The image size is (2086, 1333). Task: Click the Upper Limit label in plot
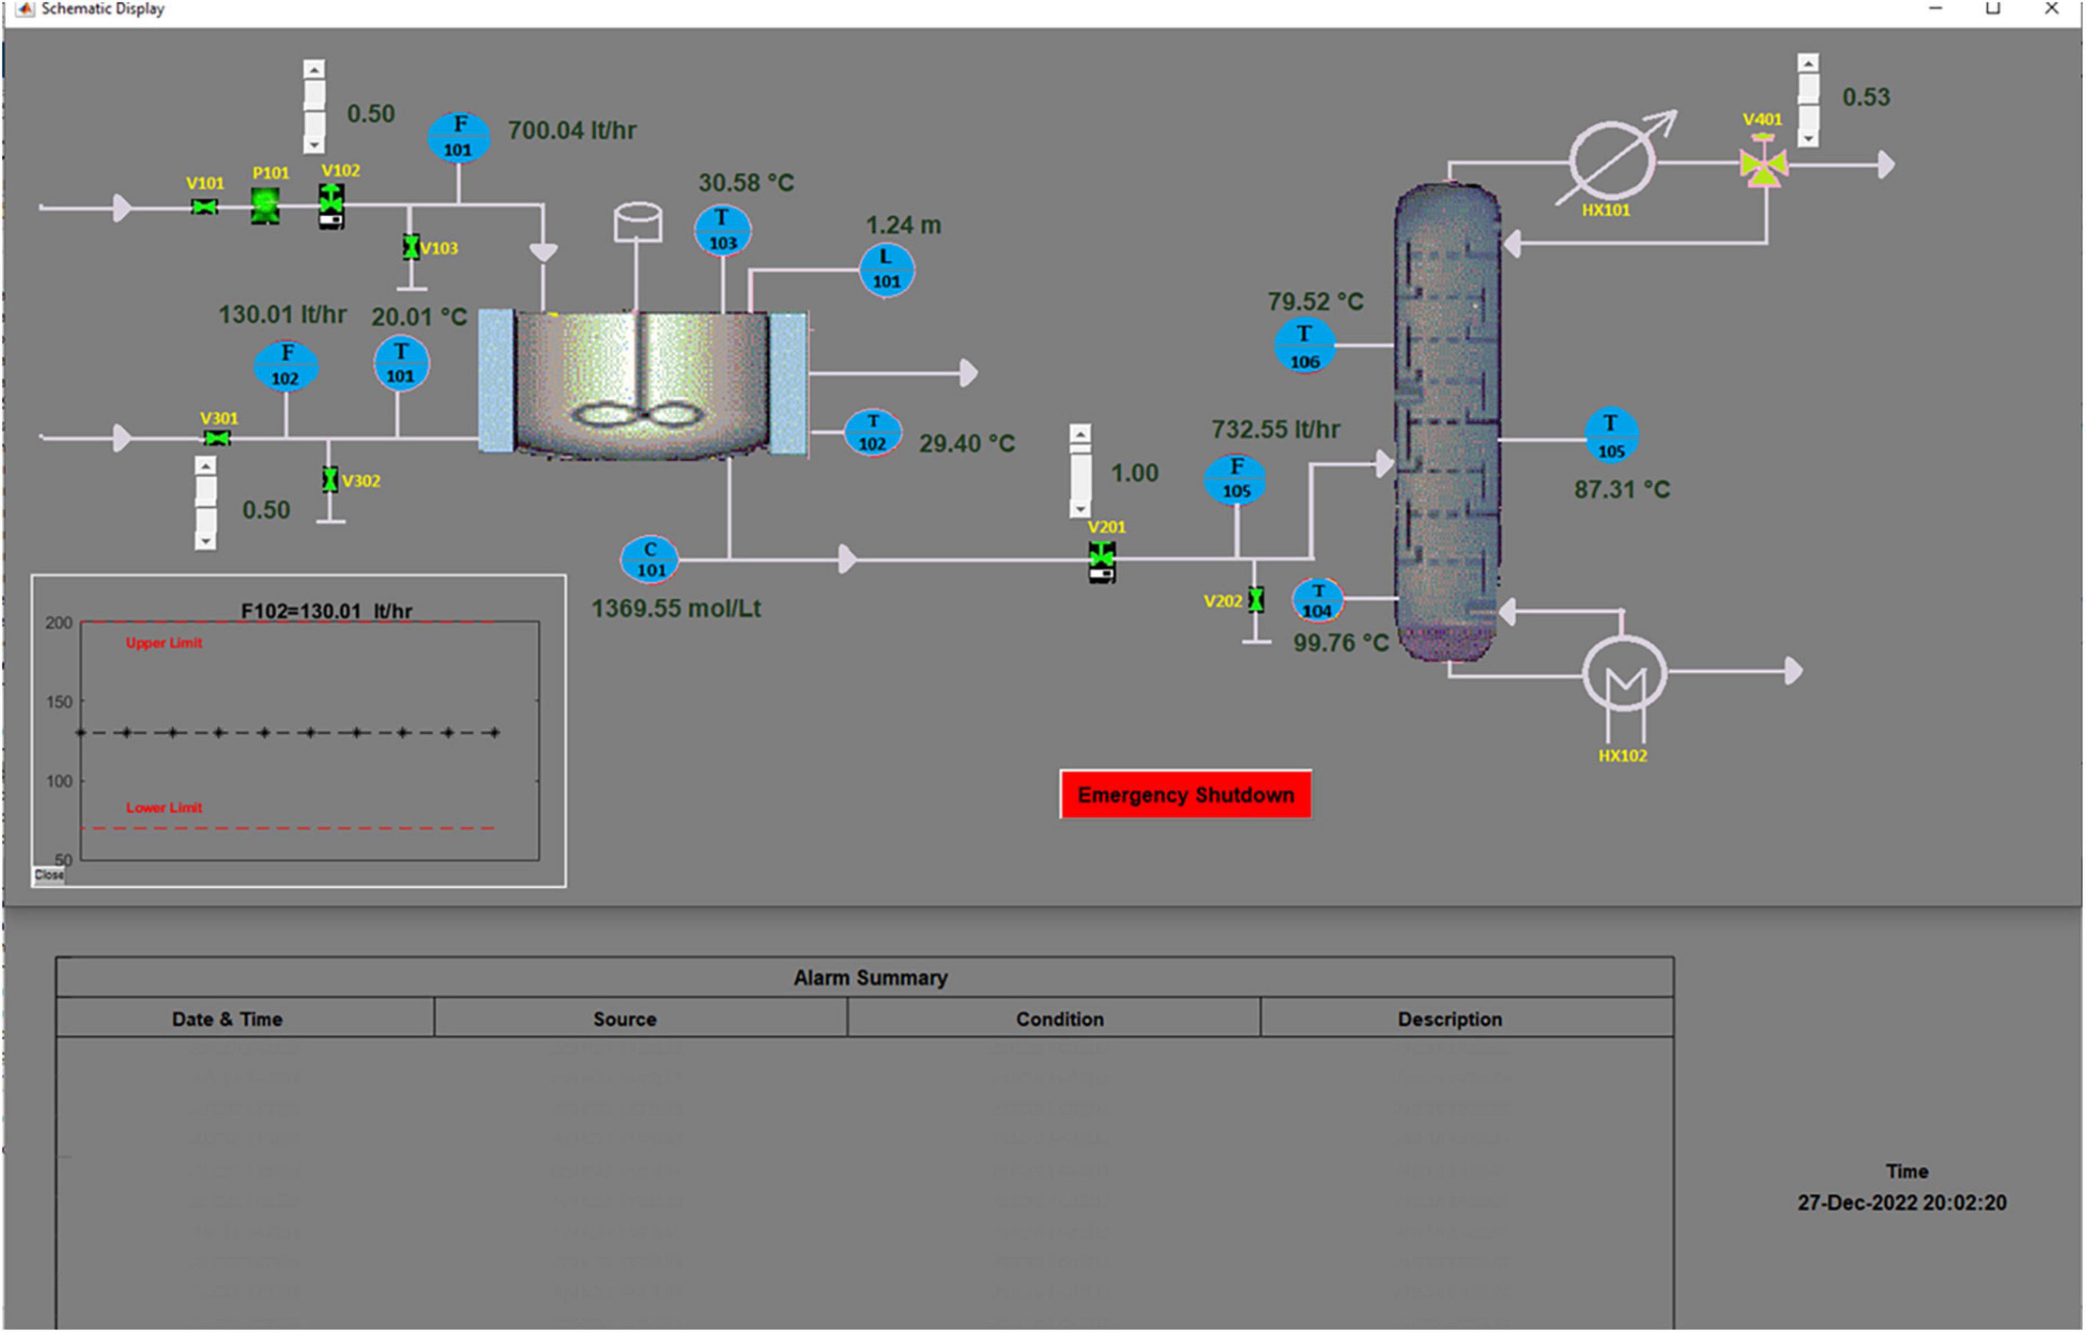click(164, 643)
